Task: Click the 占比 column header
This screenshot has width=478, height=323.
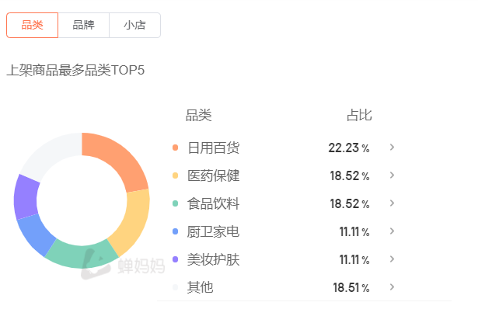Action: tap(359, 116)
